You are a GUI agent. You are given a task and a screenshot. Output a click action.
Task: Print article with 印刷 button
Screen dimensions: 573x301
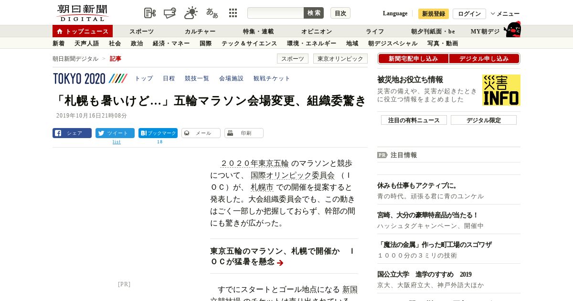click(x=244, y=133)
